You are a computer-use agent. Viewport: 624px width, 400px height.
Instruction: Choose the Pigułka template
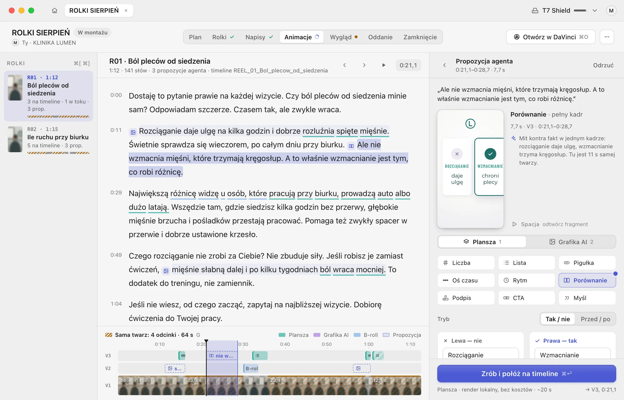click(x=587, y=263)
